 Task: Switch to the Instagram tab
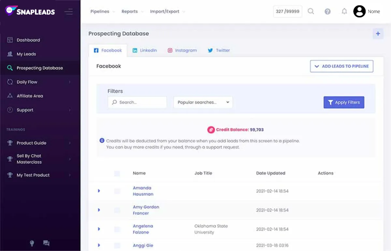pos(182,50)
